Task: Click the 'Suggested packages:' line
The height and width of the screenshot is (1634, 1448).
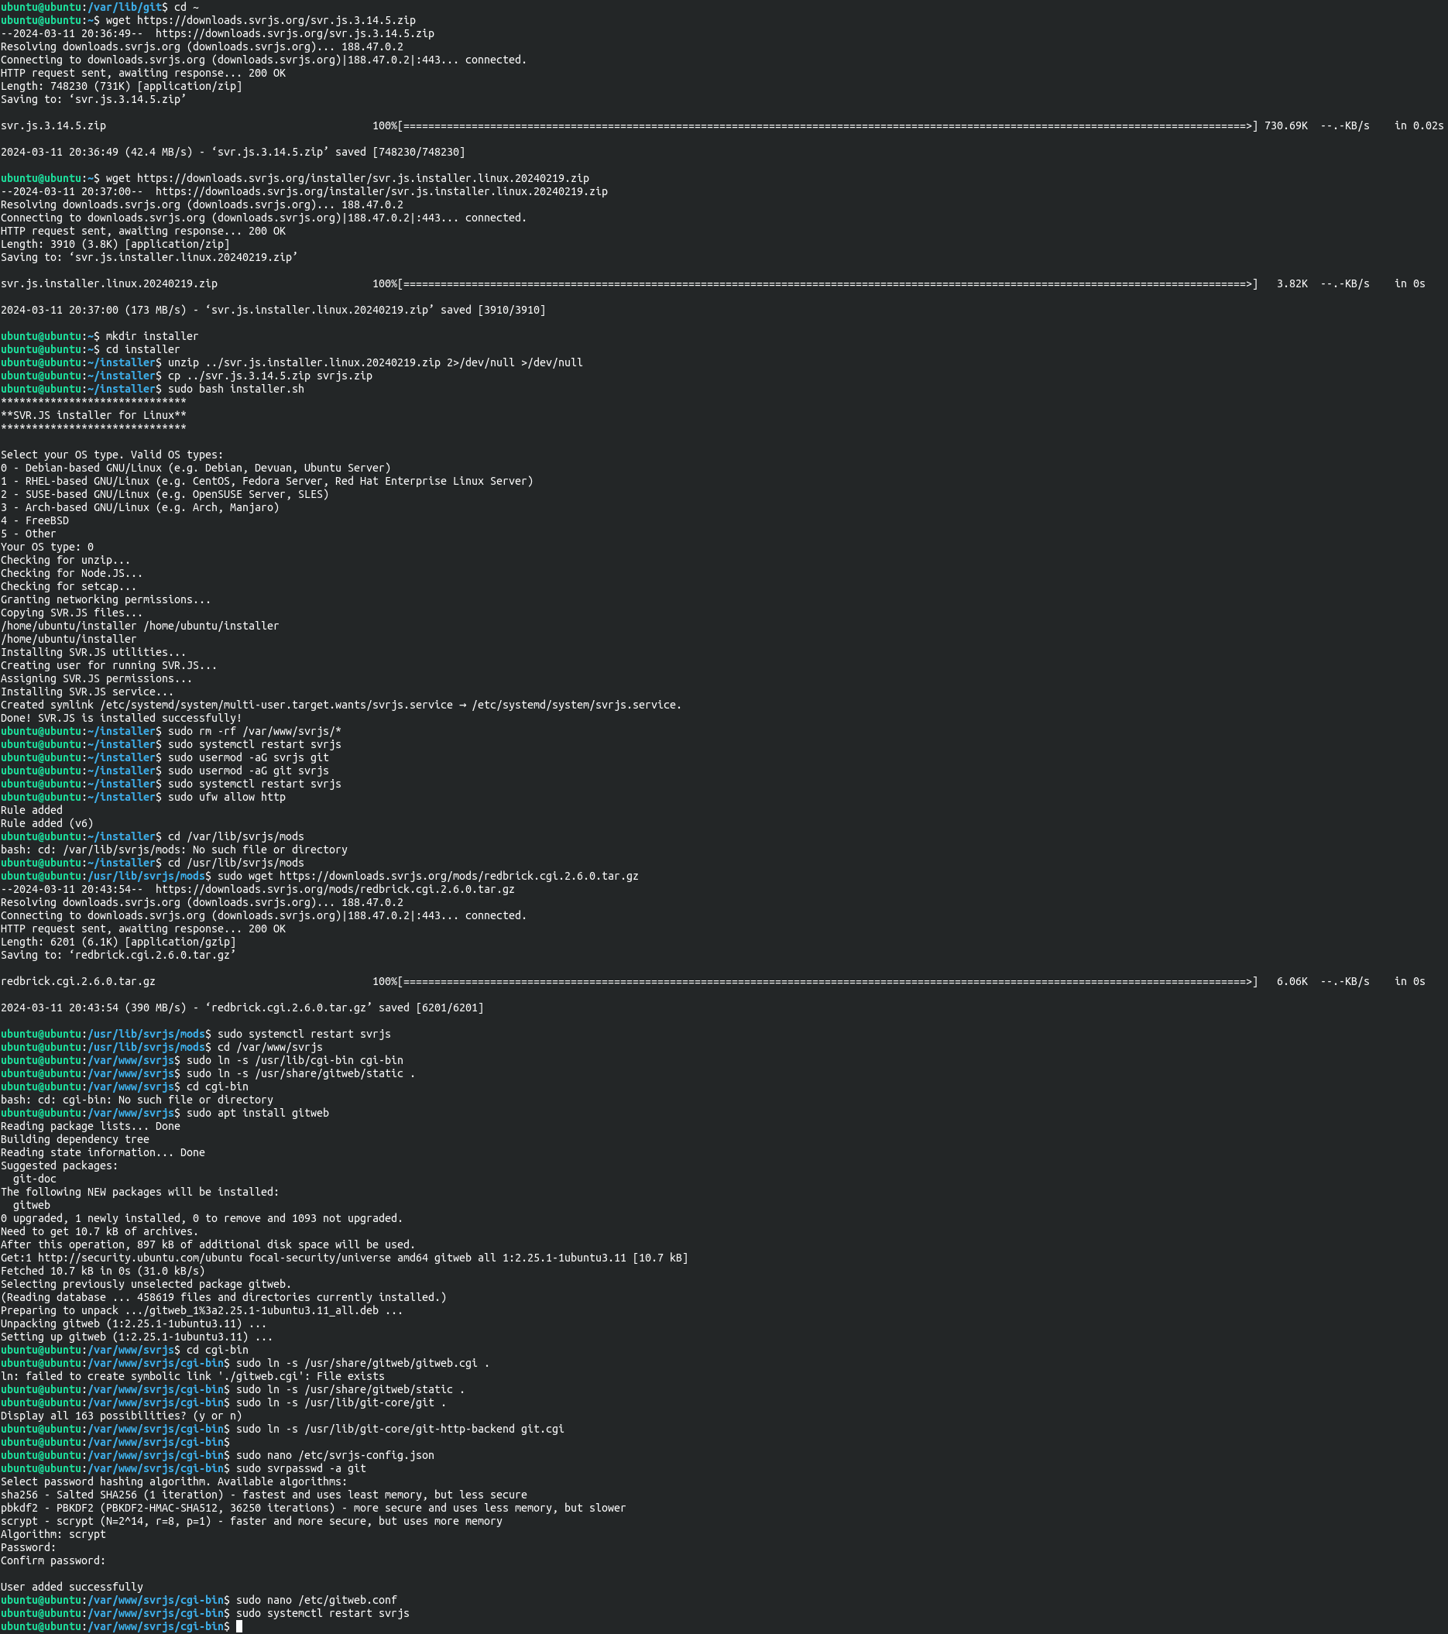Action: pos(59,1165)
